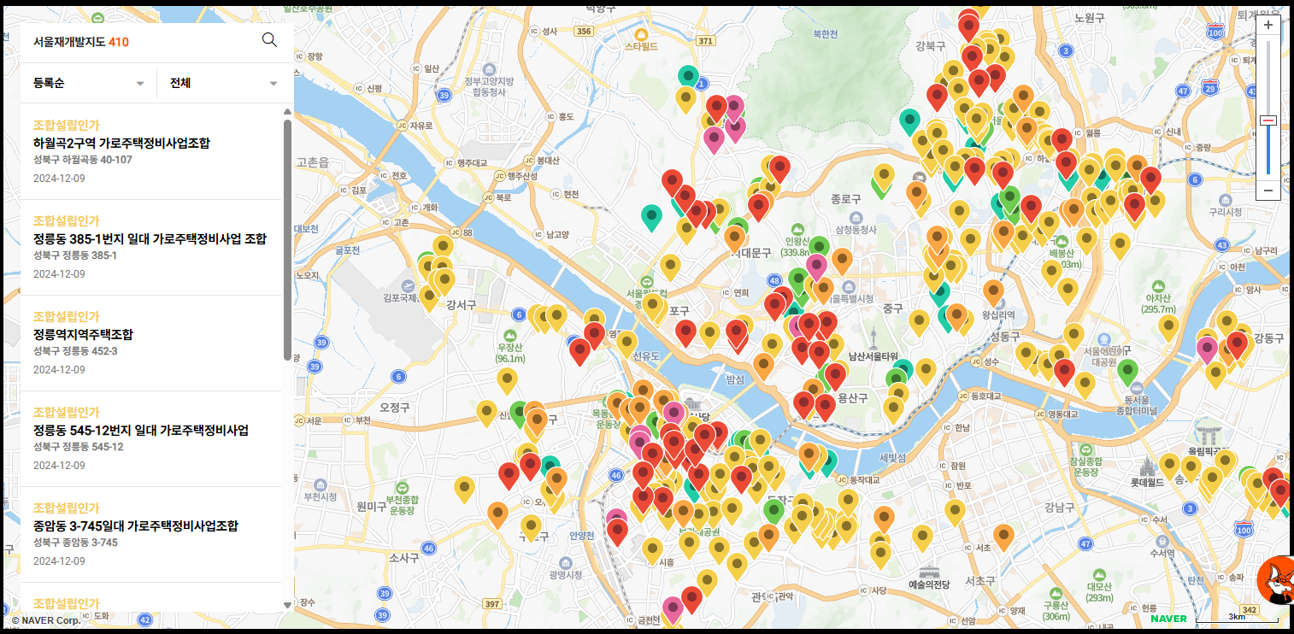1294x634 pixels.
Task: Select green marker above 동서울종합터미널 label
Action: [1128, 373]
